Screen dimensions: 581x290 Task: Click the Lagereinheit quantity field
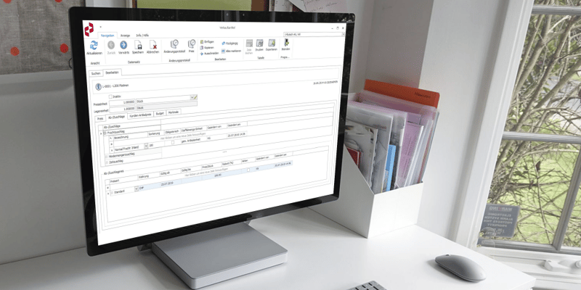122,109
